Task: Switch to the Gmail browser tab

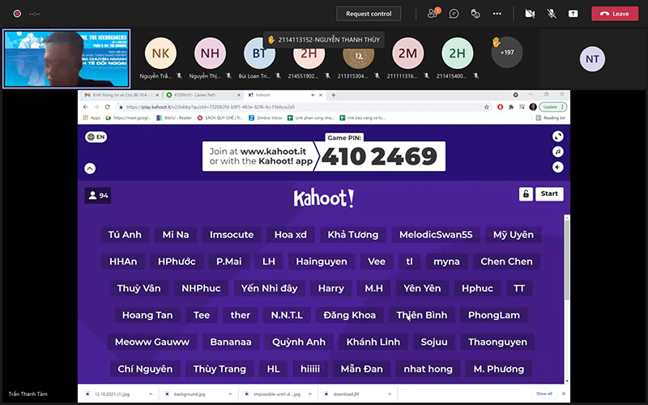Action: [x=122, y=95]
